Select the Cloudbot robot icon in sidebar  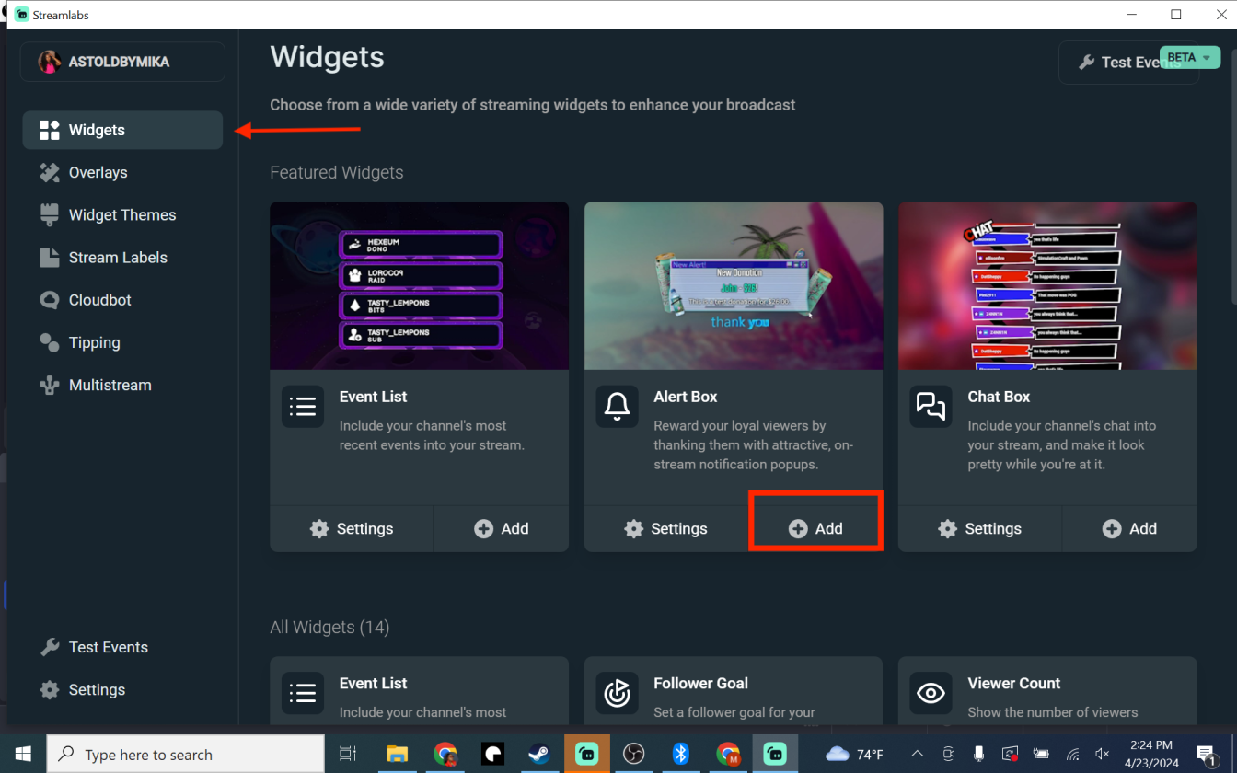[x=48, y=299]
